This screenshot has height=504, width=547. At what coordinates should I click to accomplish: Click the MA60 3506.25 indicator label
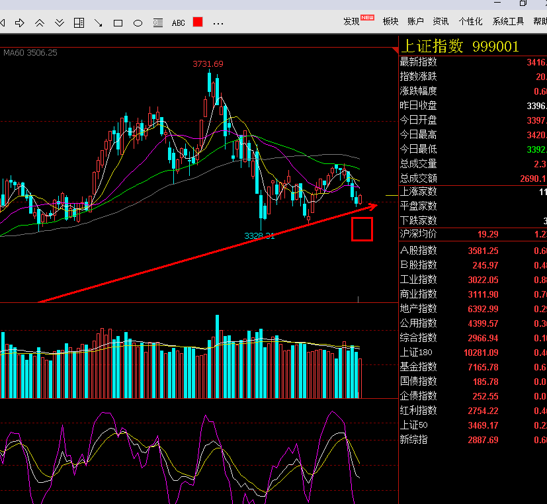click(x=30, y=53)
